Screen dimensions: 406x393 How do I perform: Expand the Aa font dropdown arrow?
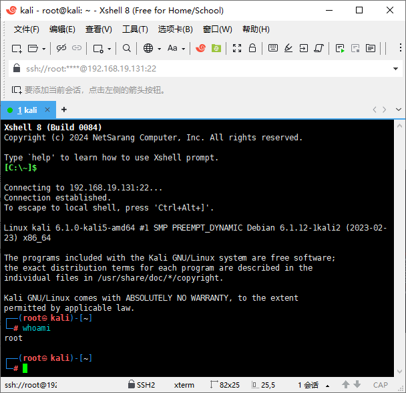[x=184, y=49]
